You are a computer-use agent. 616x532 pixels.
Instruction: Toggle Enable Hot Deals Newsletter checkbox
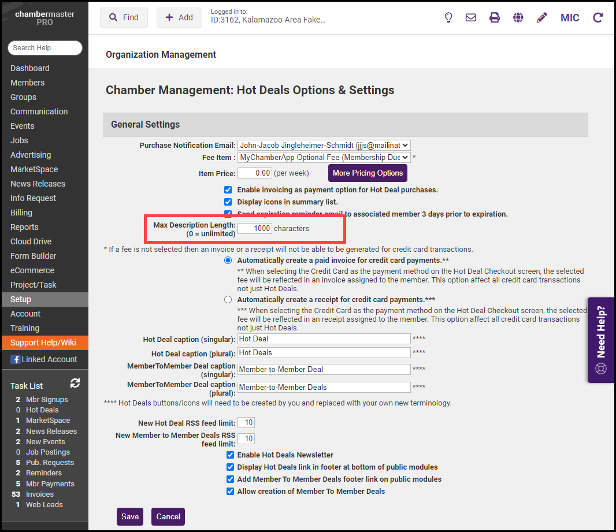coord(231,455)
